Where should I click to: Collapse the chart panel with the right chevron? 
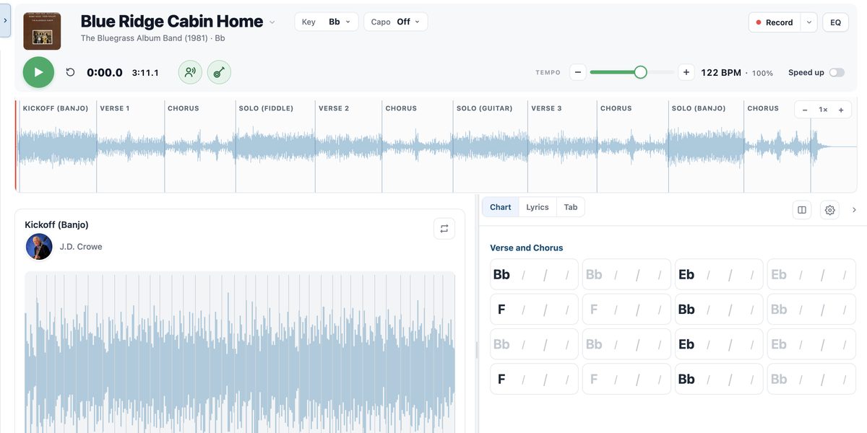point(855,210)
